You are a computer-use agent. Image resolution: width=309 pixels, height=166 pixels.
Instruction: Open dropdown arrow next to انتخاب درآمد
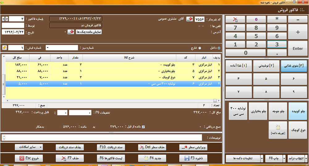[306, 158]
